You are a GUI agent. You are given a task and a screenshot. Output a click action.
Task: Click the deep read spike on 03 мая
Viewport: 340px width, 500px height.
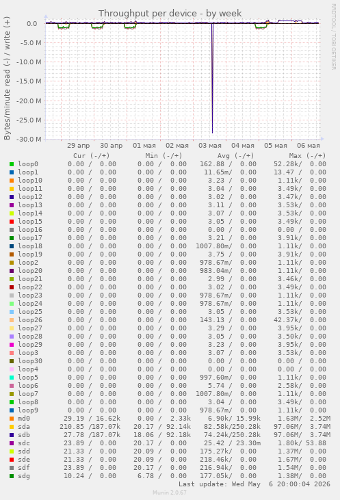coord(213,78)
